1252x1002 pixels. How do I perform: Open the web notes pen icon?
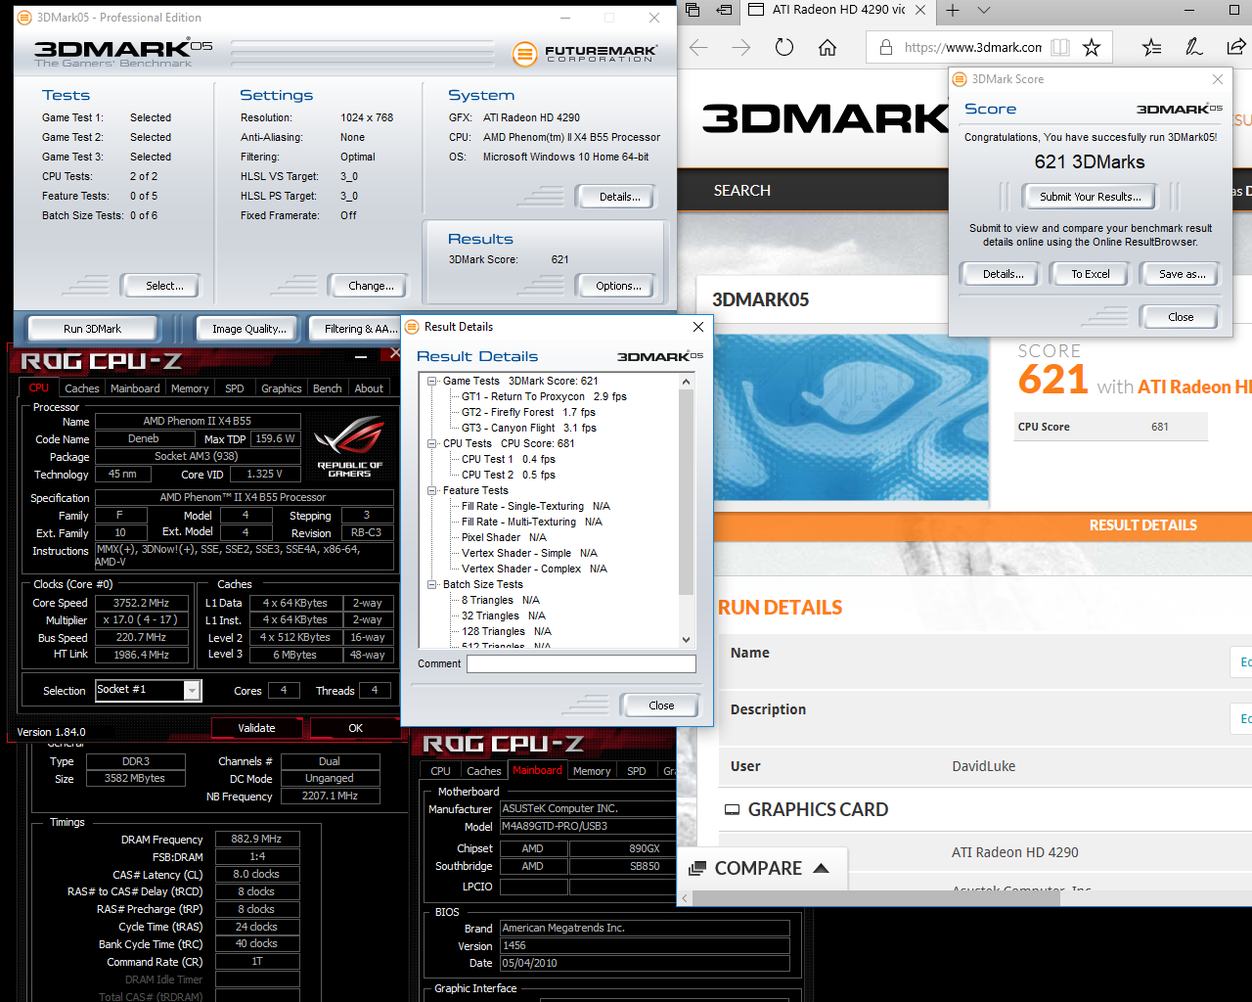click(x=1194, y=47)
